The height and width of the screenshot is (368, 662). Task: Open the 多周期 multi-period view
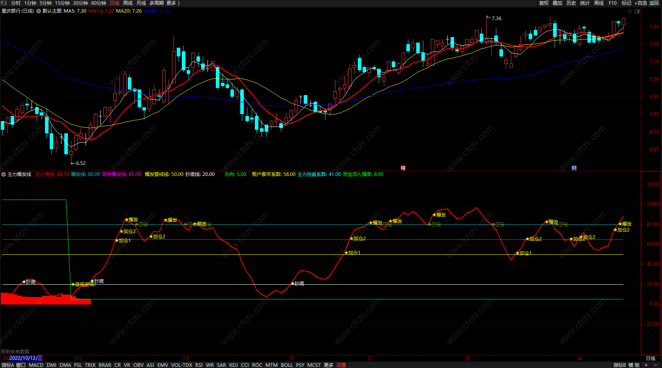[x=157, y=3]
